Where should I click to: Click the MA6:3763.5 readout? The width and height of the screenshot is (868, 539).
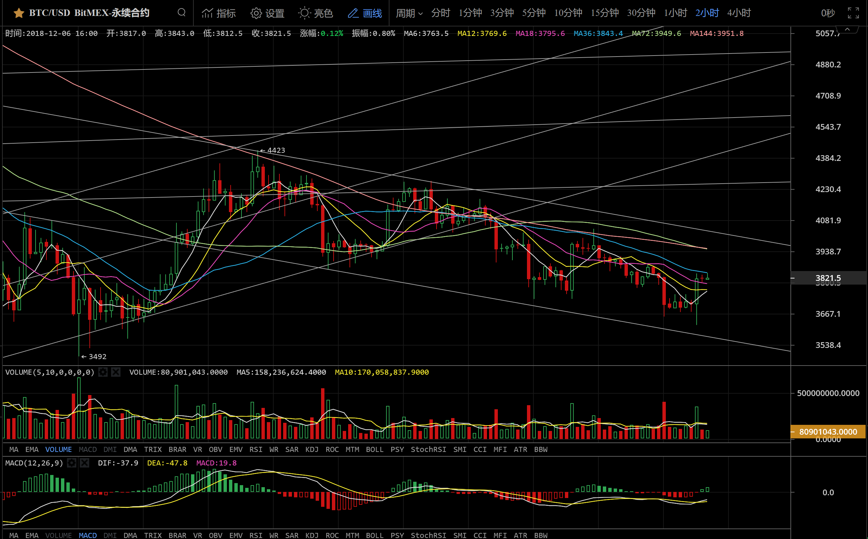(x=426, y=34)
